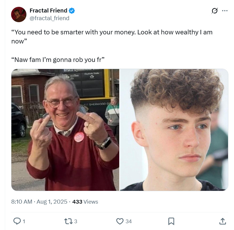
Task: Like the post with the heart icon
Action: pos(120,221)
